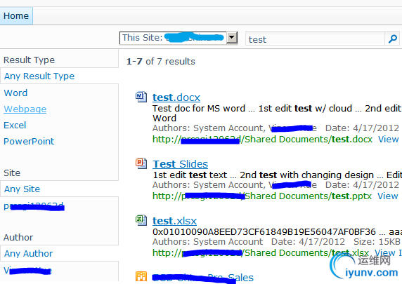Click the '1-7 of 7 results' text
Screen dimensions: 402x284
coord(161,62)
